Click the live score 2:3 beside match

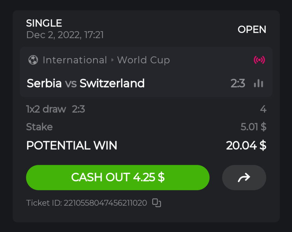tap(238, 84)
